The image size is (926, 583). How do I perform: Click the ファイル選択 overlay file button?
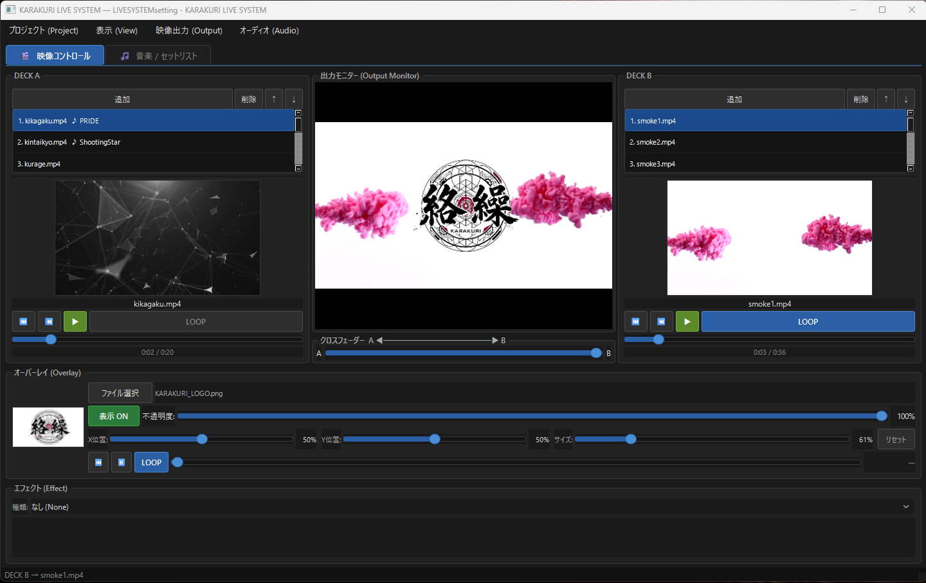coord(120,393)
